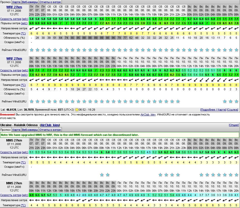Click AirClub_kiev link in Kuialnik Odessa header
Viewport: 240px width, 208px height.
pos(50,125)
